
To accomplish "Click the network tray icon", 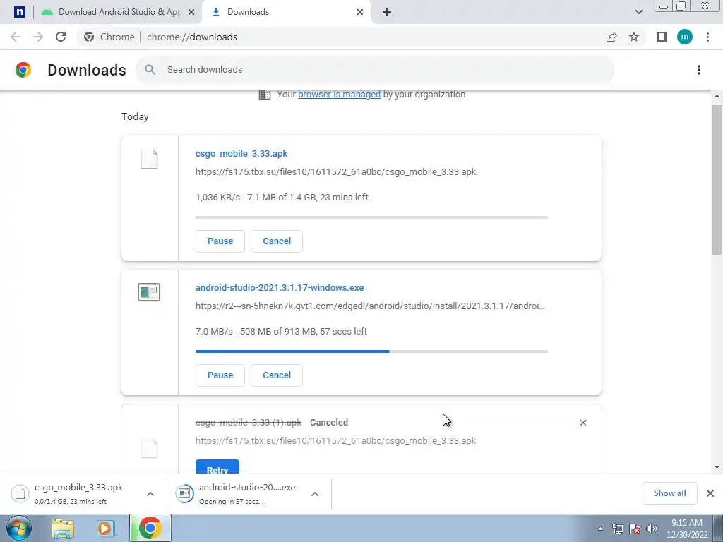I will pyautogui.click(x=617, y=529).
